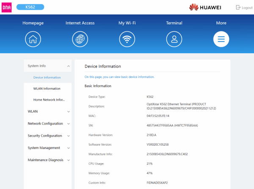Open WLAN Information in sidebar

[47, 89]
